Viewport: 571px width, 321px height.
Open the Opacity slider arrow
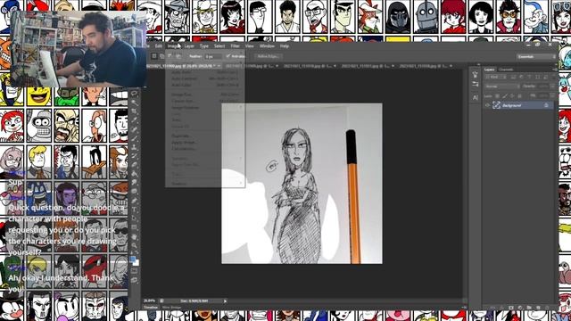pos(552,86)
